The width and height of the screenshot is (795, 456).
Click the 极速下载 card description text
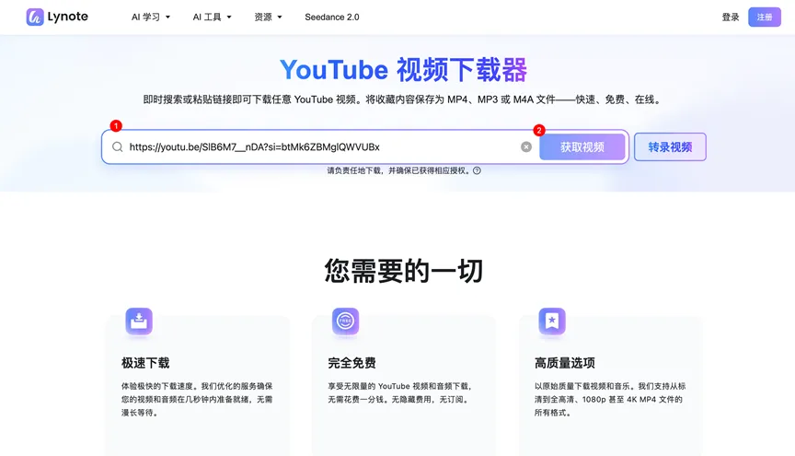[x=197, y=399]
